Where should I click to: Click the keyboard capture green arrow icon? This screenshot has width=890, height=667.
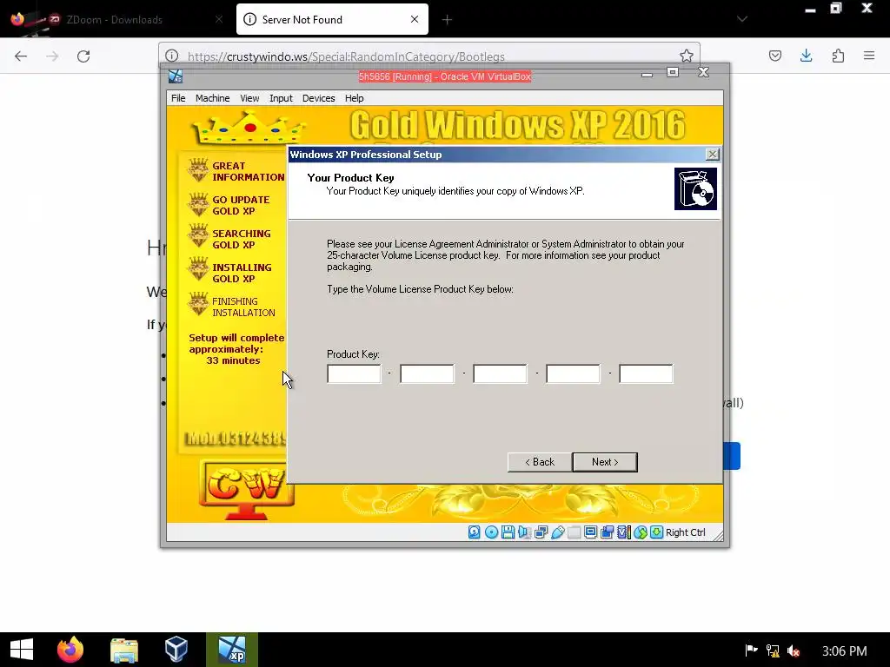tap(657, 532)
